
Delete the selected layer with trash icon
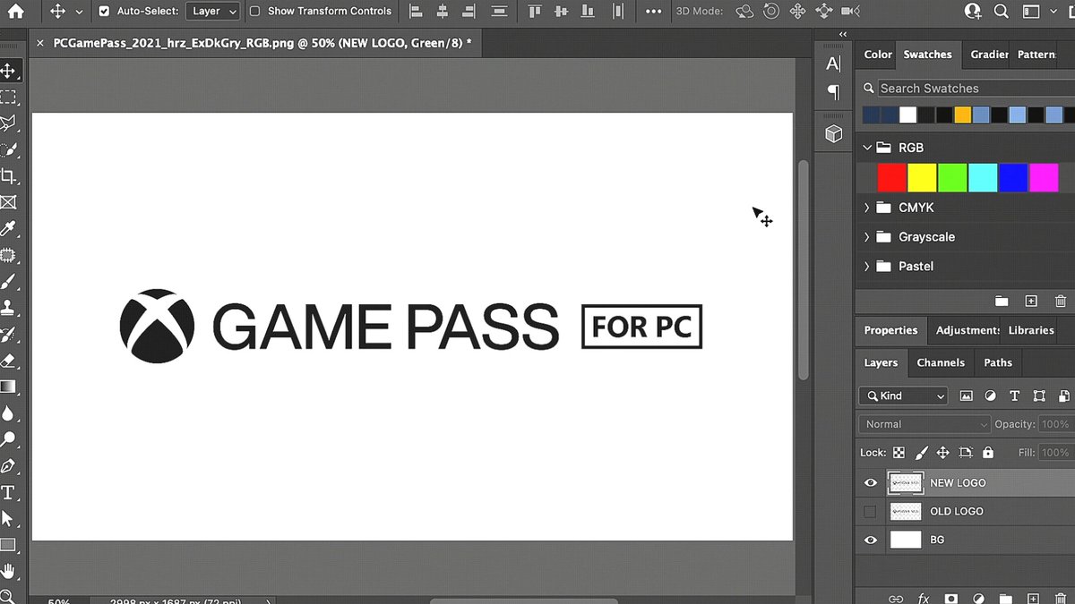click(1061, 598)
